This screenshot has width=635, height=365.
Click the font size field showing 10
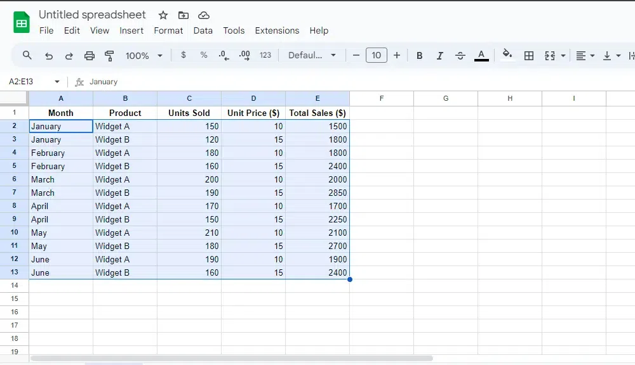[376, 55]
